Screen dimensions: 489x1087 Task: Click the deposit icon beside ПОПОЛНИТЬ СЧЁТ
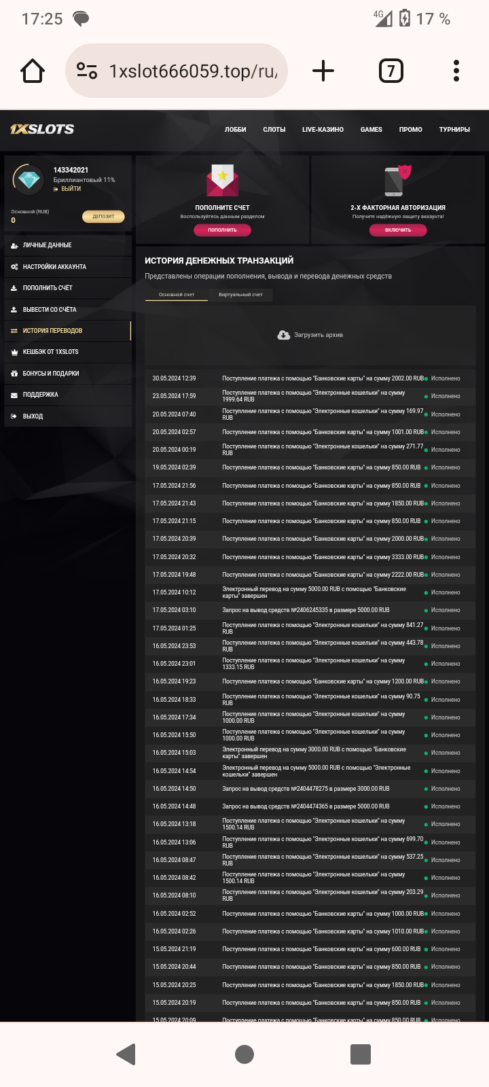click(15, 287)
